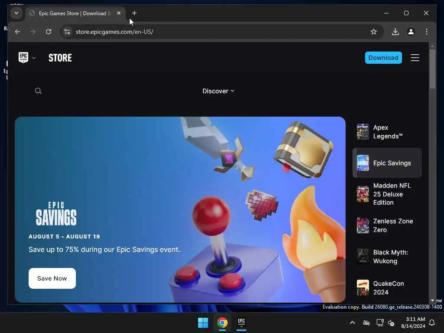The height and width of the screenshot is (333, 444).
Task: Open the Chrome profile avatar icon
Action: [411, 32]
